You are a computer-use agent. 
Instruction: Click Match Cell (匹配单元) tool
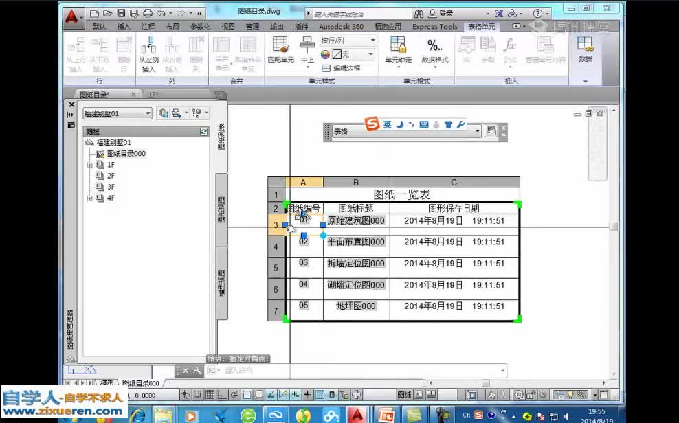[280, 50]
